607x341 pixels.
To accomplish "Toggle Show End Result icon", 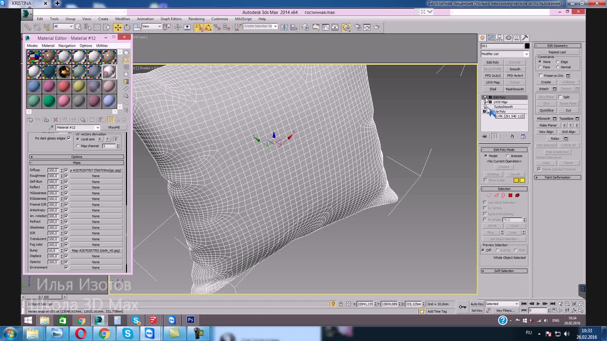I will 495,136.
